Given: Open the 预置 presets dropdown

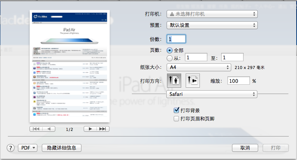Looking at the screenshot, I should point(212,25).
